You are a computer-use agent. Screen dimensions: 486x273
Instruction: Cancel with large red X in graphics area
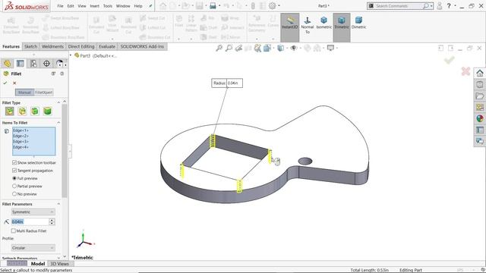click(465, 71)
